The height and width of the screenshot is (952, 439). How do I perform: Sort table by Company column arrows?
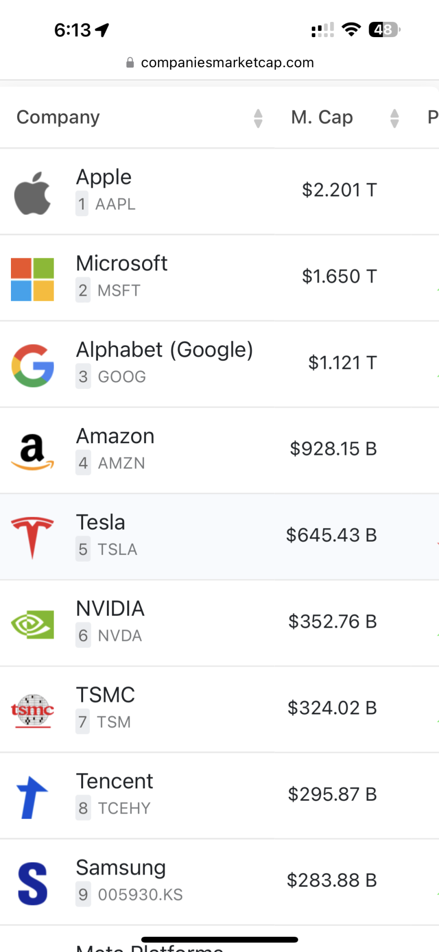258,119
